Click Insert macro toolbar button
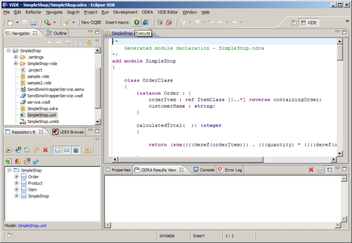 [x=117, y=22]
